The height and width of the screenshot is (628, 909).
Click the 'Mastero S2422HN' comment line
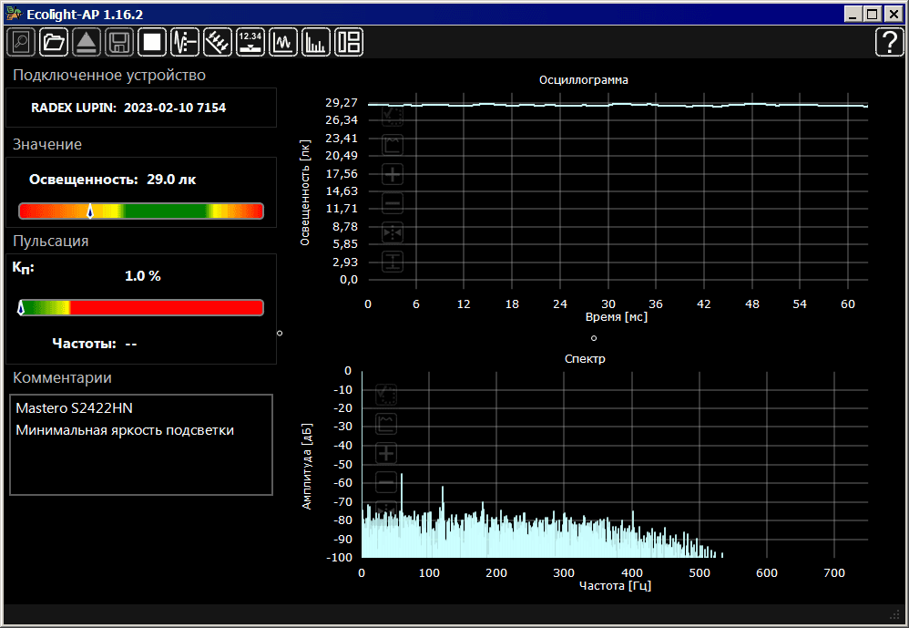74,407
